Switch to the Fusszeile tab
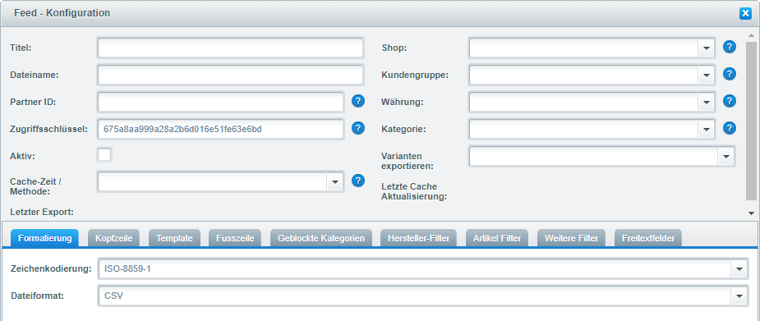760x321 pixels. coord(235,238)
